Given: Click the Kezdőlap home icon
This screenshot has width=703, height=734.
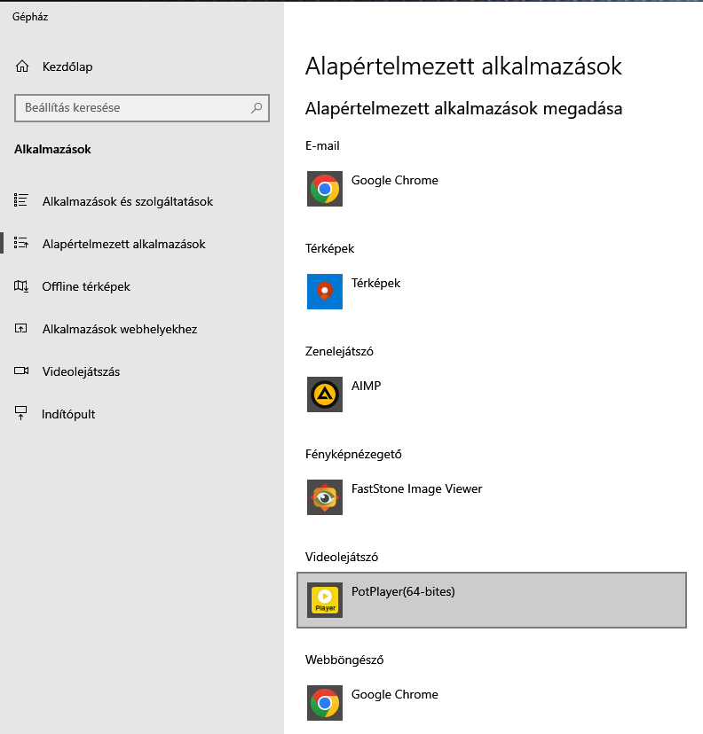Looking at the screenshot, I should click(22, 67).
